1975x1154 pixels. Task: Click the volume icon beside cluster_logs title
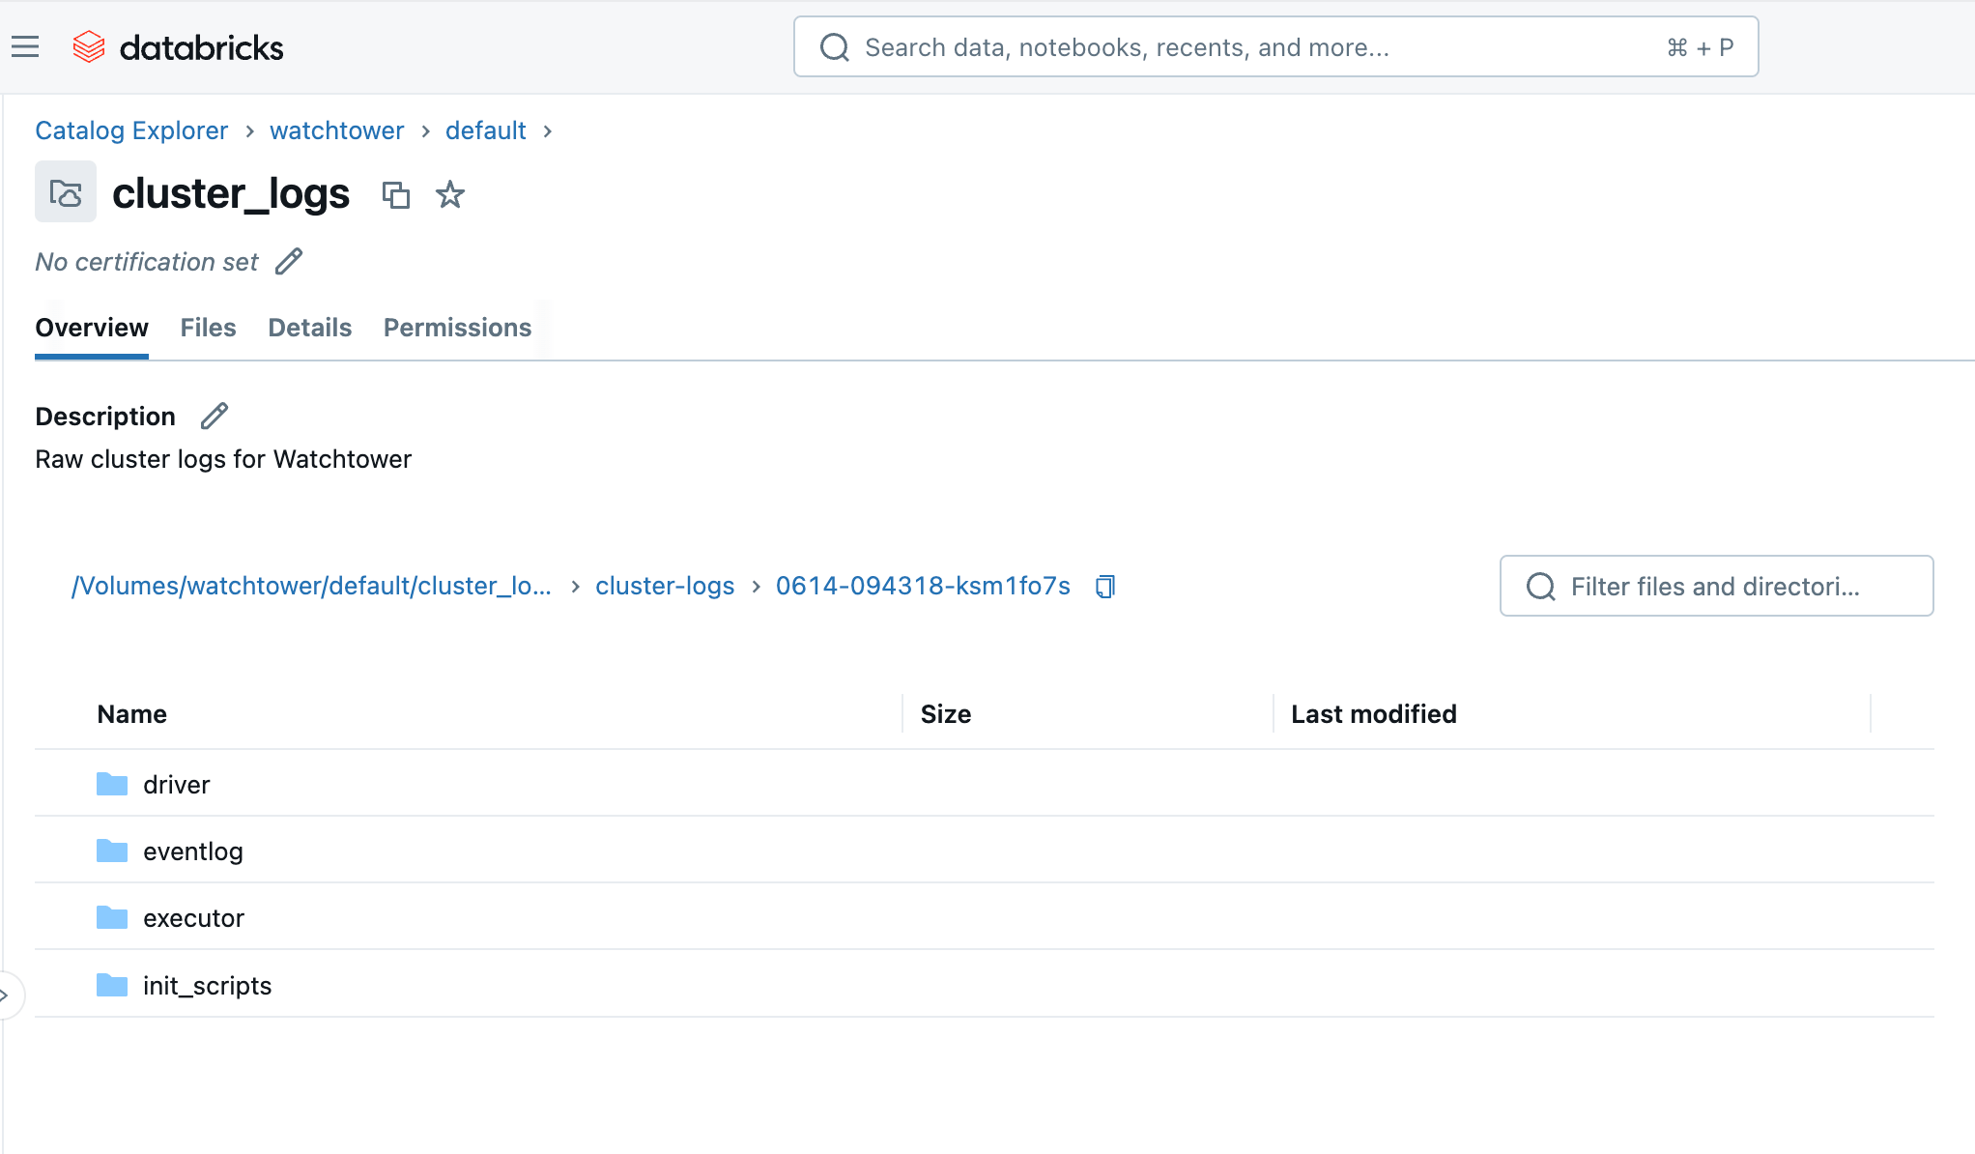coord(65,192)
